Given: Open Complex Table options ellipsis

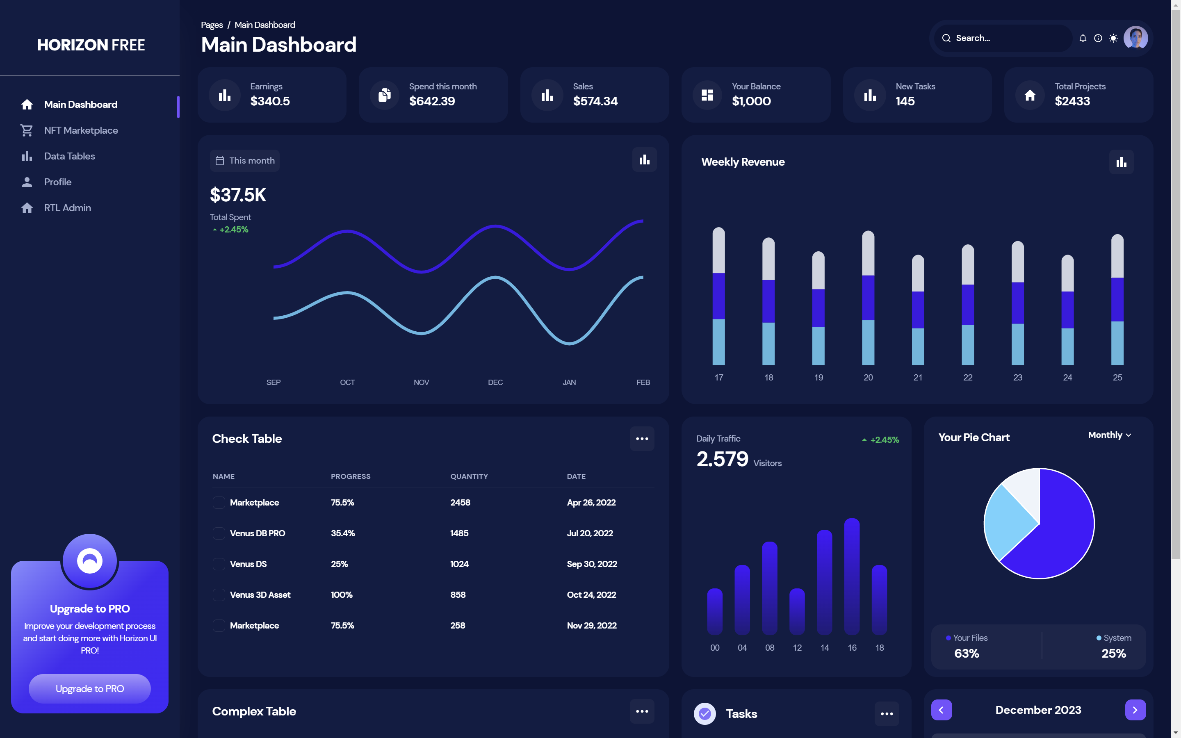Looking at the screenshot, I should click(x=642, y=711).
